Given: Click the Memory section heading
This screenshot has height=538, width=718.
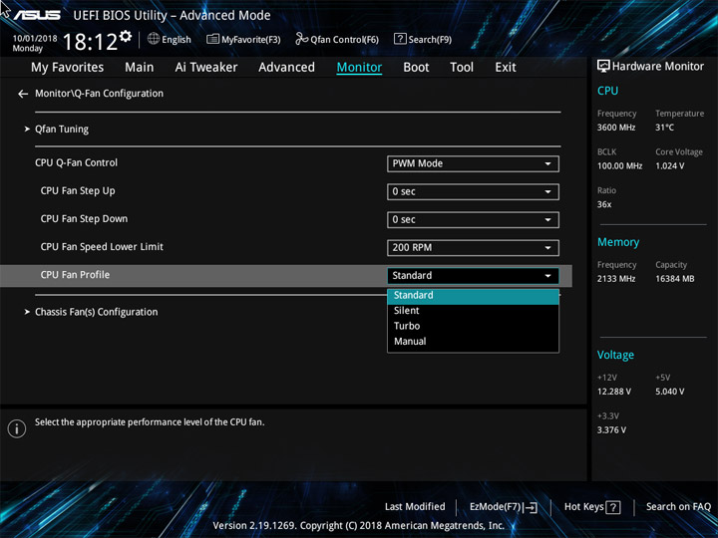Looking at the screenshot, I should coord(618,242).
